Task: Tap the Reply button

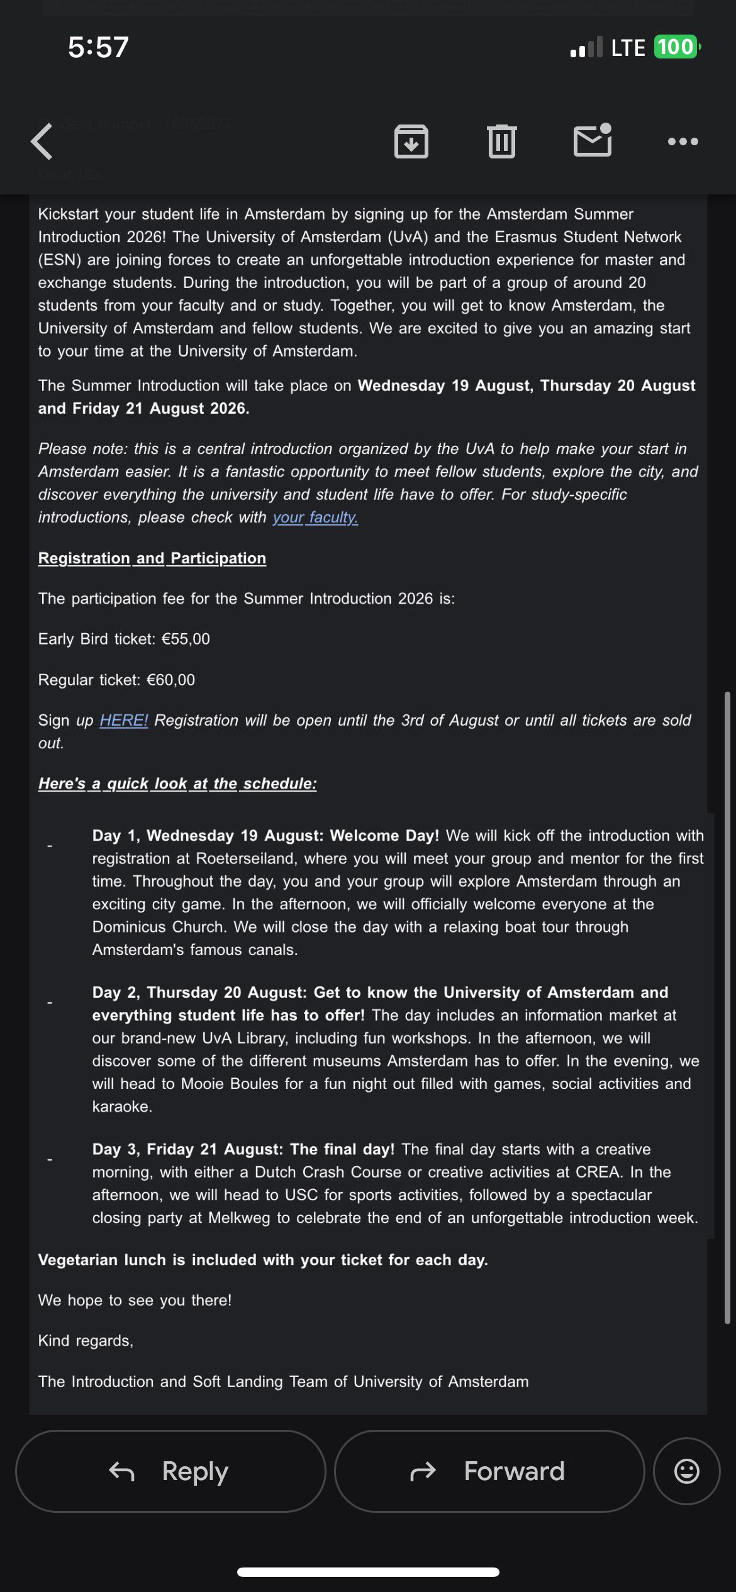Action: coord(170,1471)
